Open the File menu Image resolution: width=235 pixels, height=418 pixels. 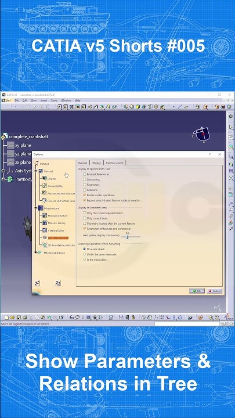tap(16, 100)
